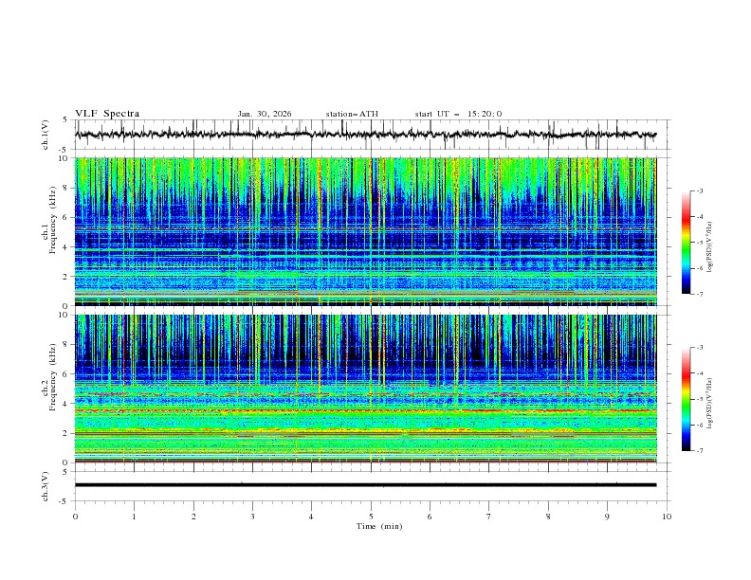751x580 pixels.
Task: Click the "ch.1(V)" waveform axis label
Action: click(x=46, y=135)
